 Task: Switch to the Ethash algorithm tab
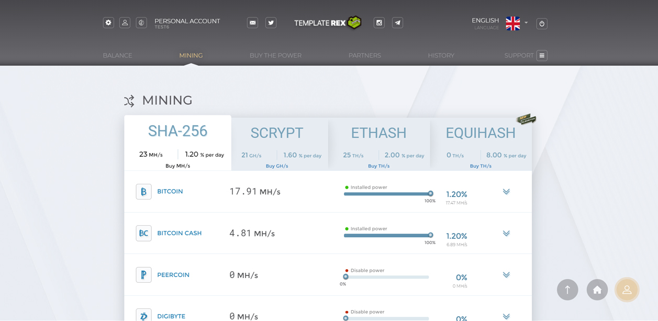pyautogui.click(x=379, y=144)
